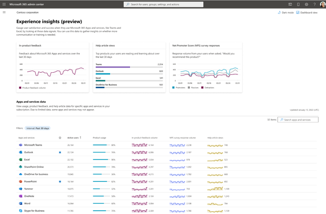Viewport: 326px width, 214px height.
Task: Click the Microsoft Teams app icon
Action: click(x=20, y=145)
